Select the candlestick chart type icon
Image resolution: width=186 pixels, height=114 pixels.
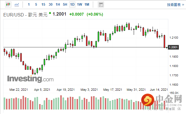point(8,5)
